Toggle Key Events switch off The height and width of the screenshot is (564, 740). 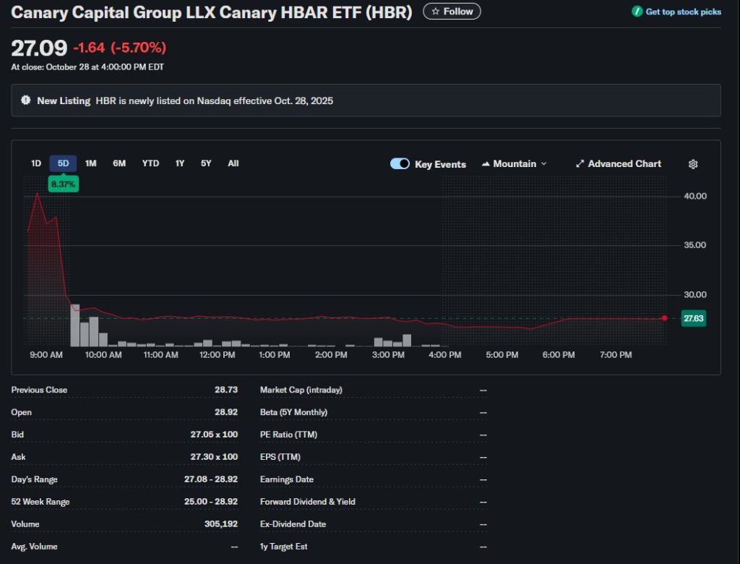click(x=400, y=164)
